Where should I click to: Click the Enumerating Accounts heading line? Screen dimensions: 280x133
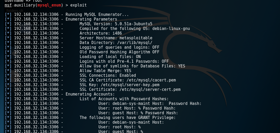click(90, 94)
